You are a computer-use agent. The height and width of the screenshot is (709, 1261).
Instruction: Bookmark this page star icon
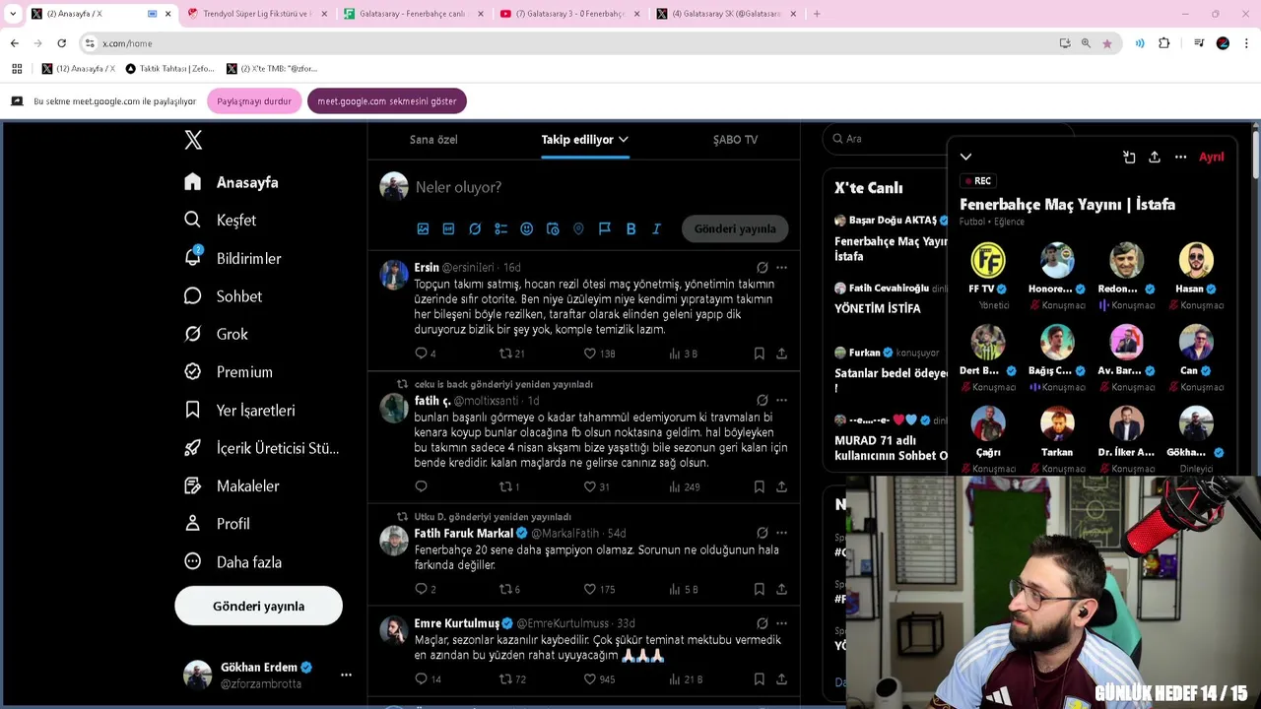(x=1107, y=43)
